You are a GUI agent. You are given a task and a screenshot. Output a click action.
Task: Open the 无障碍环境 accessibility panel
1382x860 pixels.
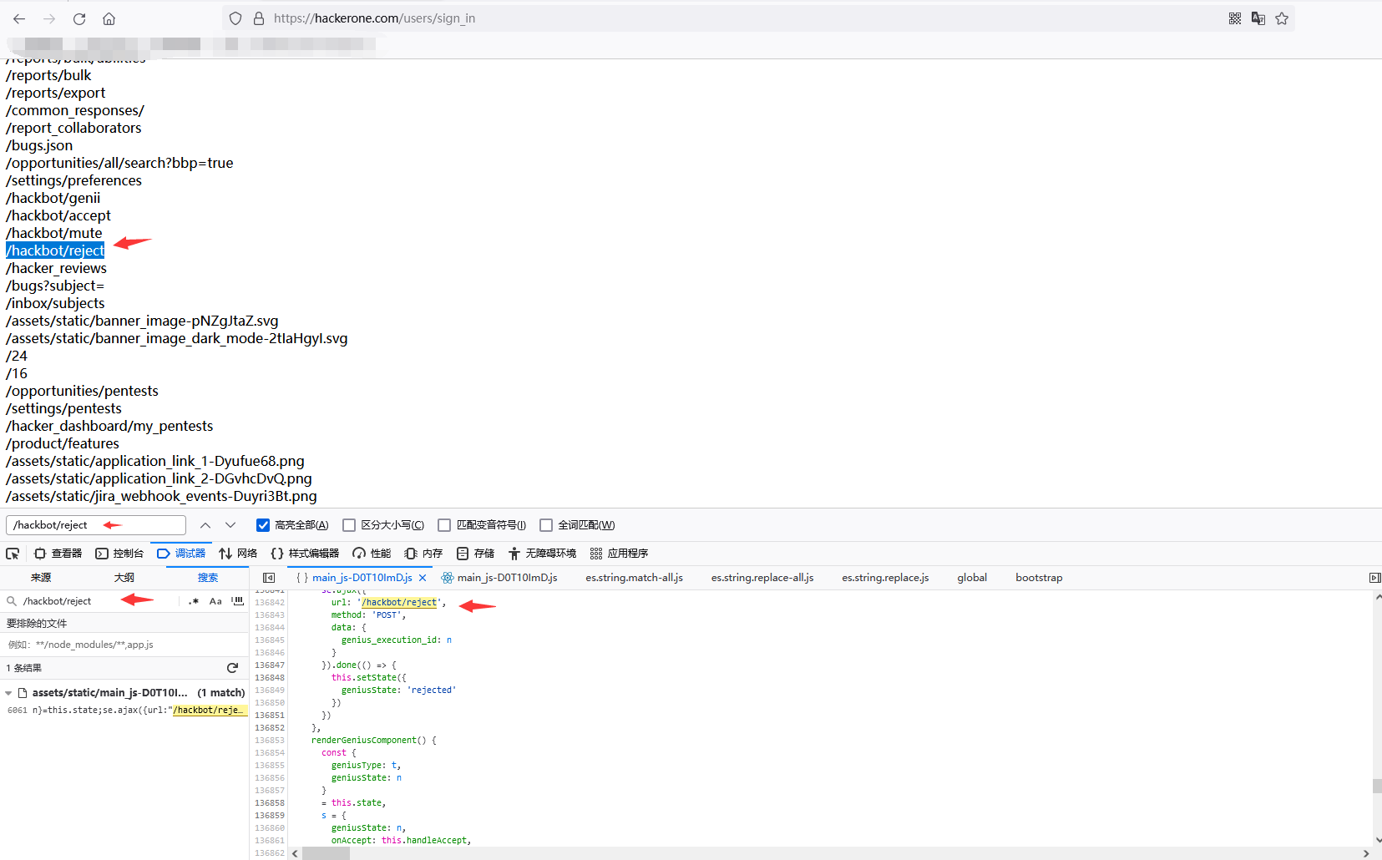pyautogui.click(x=542, y=554)
